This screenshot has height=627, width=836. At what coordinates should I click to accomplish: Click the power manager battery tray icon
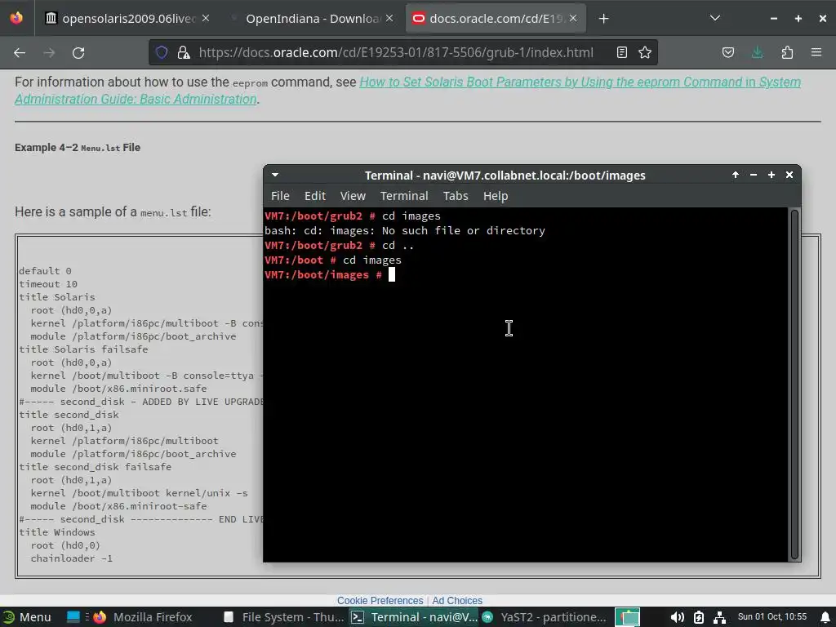point(699,617)
